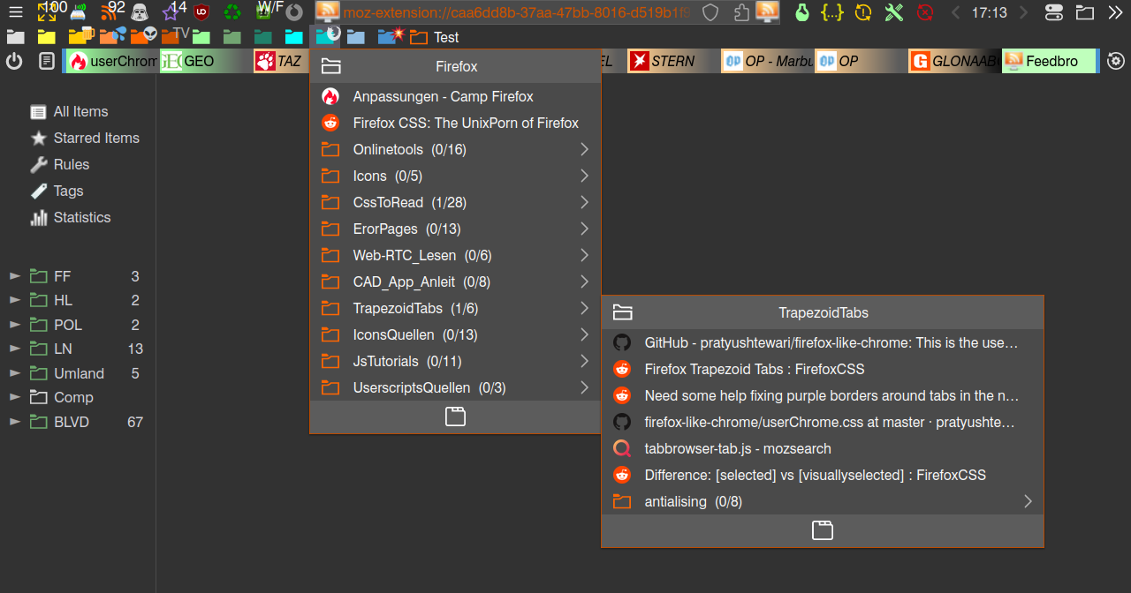The image size is (1131, 593).
Task: Open the toolbar overflow double chevron
Action: pos(1115,12)
